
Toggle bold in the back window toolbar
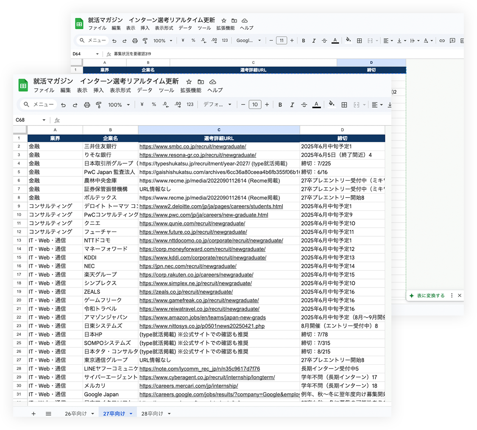click(303, 40)
